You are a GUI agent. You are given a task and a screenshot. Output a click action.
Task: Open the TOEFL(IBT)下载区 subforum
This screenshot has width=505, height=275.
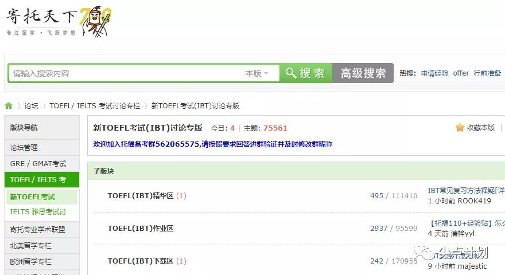pos(141,261)
